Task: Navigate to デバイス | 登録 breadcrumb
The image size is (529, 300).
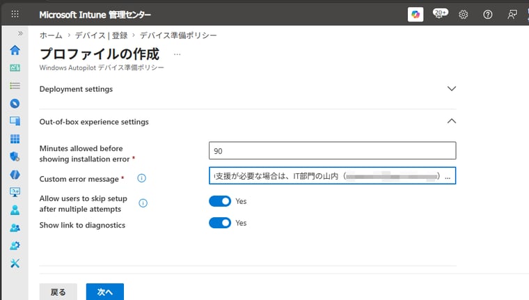Action: [x=101, y=35]
